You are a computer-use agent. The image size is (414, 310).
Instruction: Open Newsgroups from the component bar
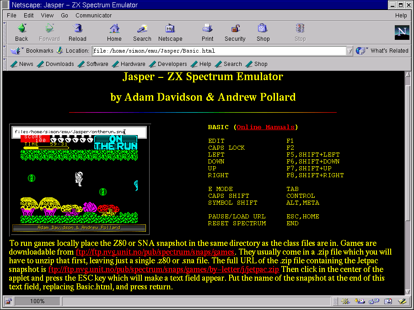coord(374,301)
